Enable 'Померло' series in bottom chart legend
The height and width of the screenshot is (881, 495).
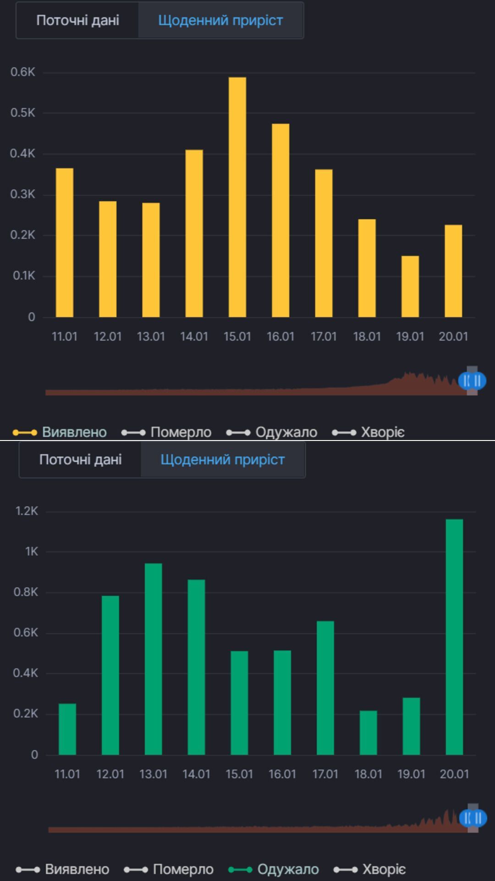tap(169, 870)
